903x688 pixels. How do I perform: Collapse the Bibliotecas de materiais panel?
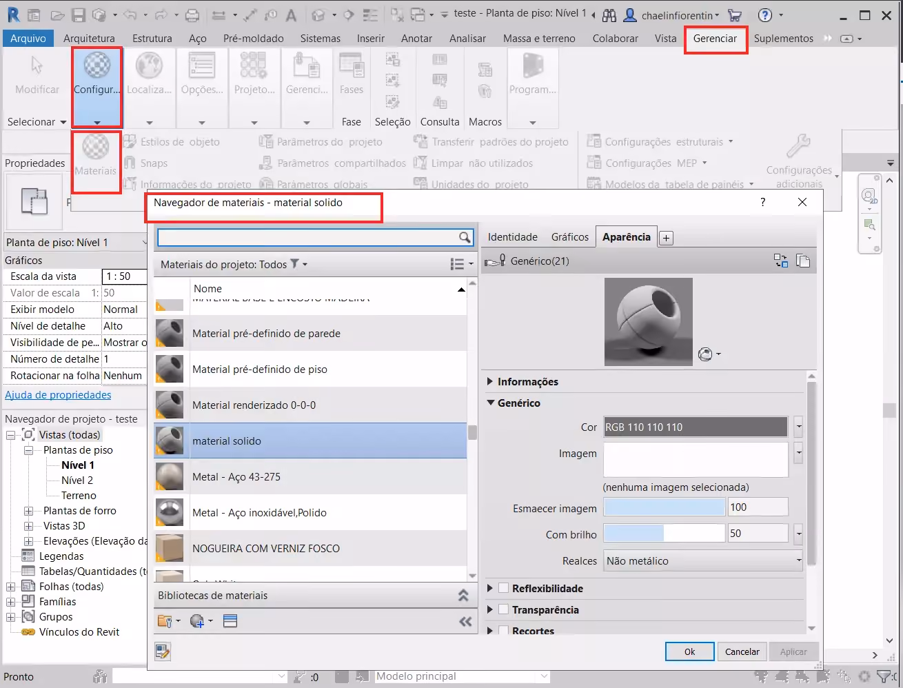[x=463, y=595]
